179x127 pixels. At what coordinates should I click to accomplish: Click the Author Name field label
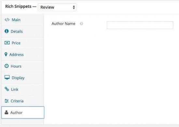[63, 24]
